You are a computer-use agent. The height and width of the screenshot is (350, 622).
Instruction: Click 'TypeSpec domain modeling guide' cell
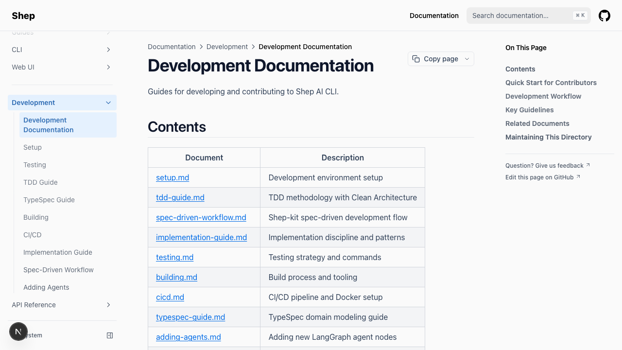(x=343, y=317)
